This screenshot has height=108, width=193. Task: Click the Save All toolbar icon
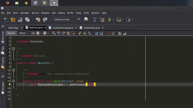click(27, 19)
